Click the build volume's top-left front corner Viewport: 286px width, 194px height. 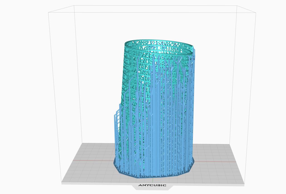pos(48,12)
